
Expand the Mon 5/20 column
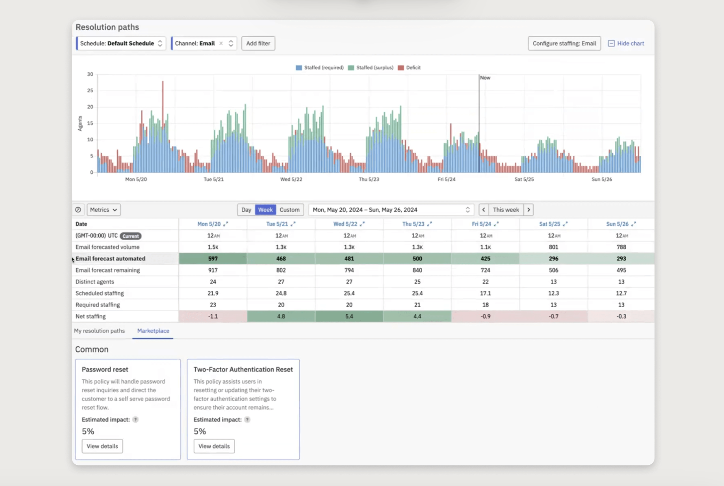pos(226,224)
